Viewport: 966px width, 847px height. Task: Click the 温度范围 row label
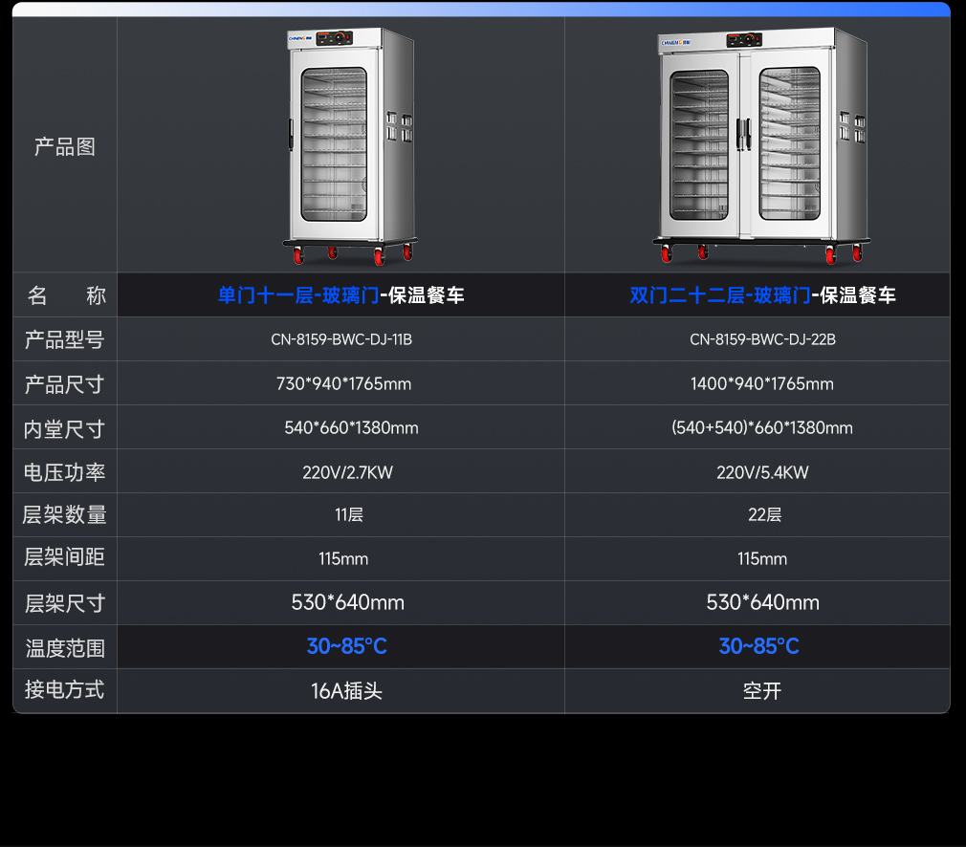[x=65, y=648]
